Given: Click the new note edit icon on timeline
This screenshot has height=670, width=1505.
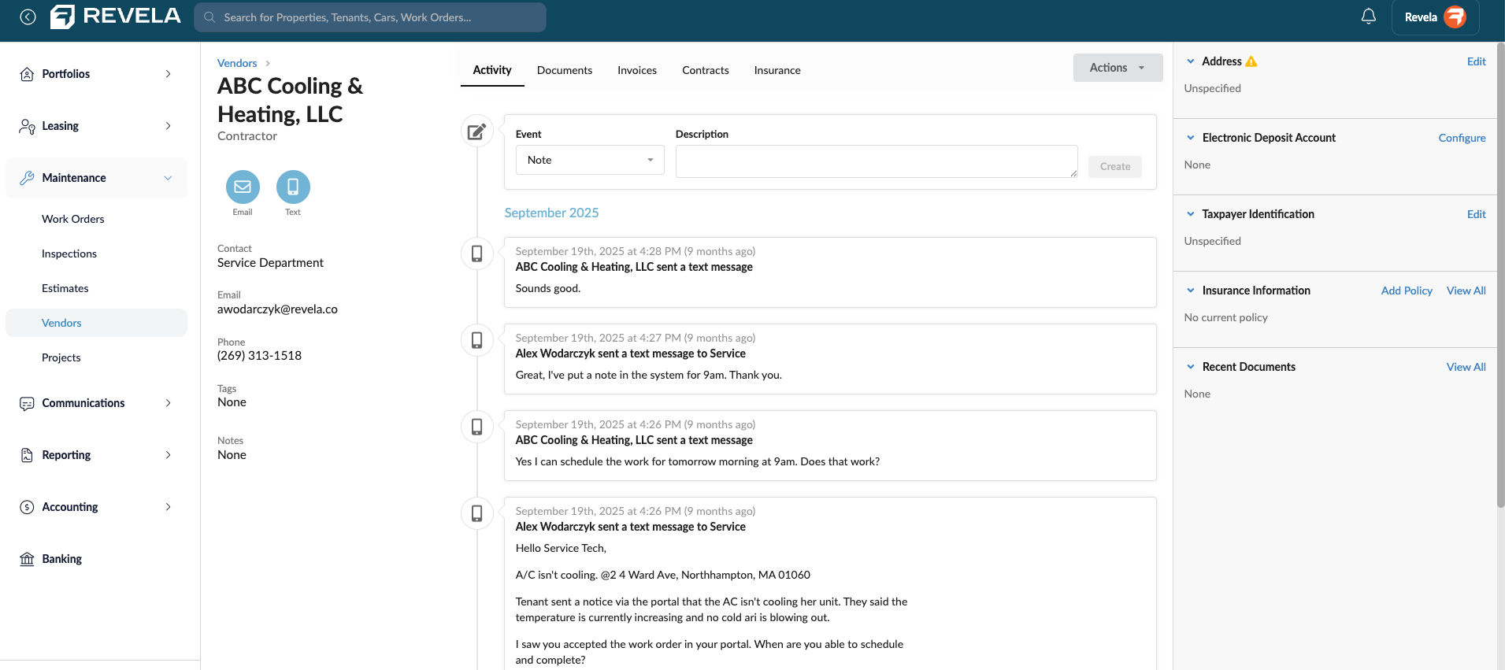Looking at the screenshot, I should [476, 131].
